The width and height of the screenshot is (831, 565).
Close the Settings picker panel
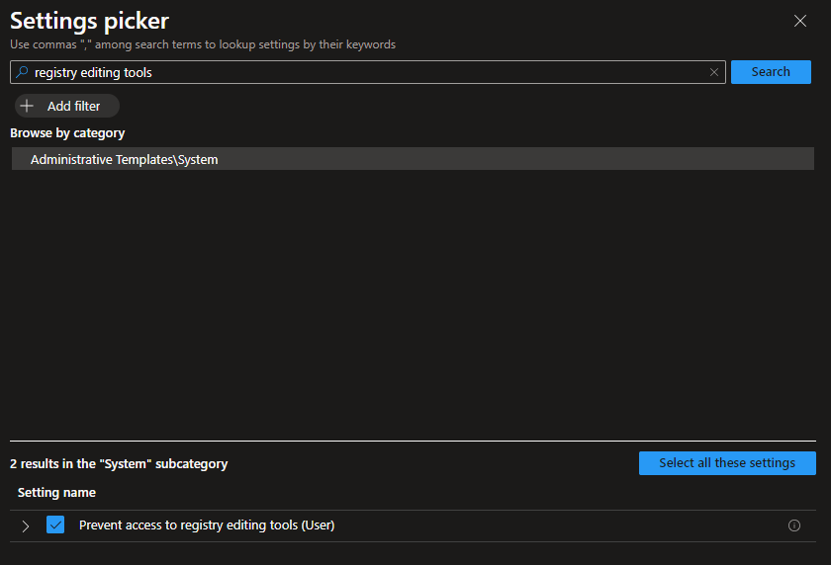800,21
